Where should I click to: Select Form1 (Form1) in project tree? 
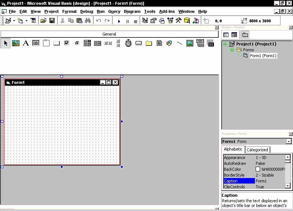coord(263,56)
